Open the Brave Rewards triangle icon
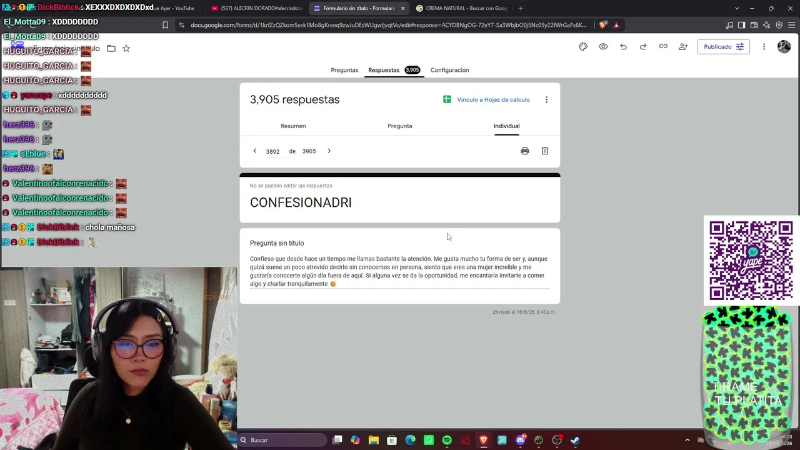The width and height of the screenshot is (800, 450). click(x=616, y=25)
